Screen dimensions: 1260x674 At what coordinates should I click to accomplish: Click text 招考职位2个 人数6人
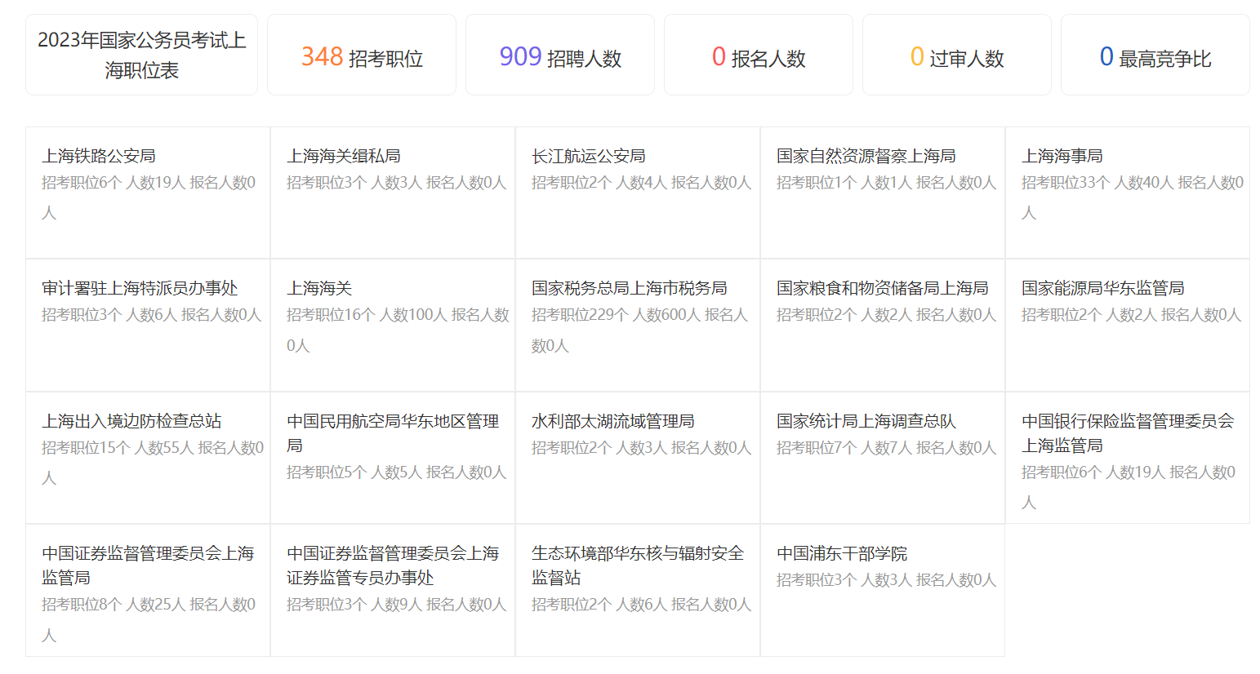[x=599, y=605]
